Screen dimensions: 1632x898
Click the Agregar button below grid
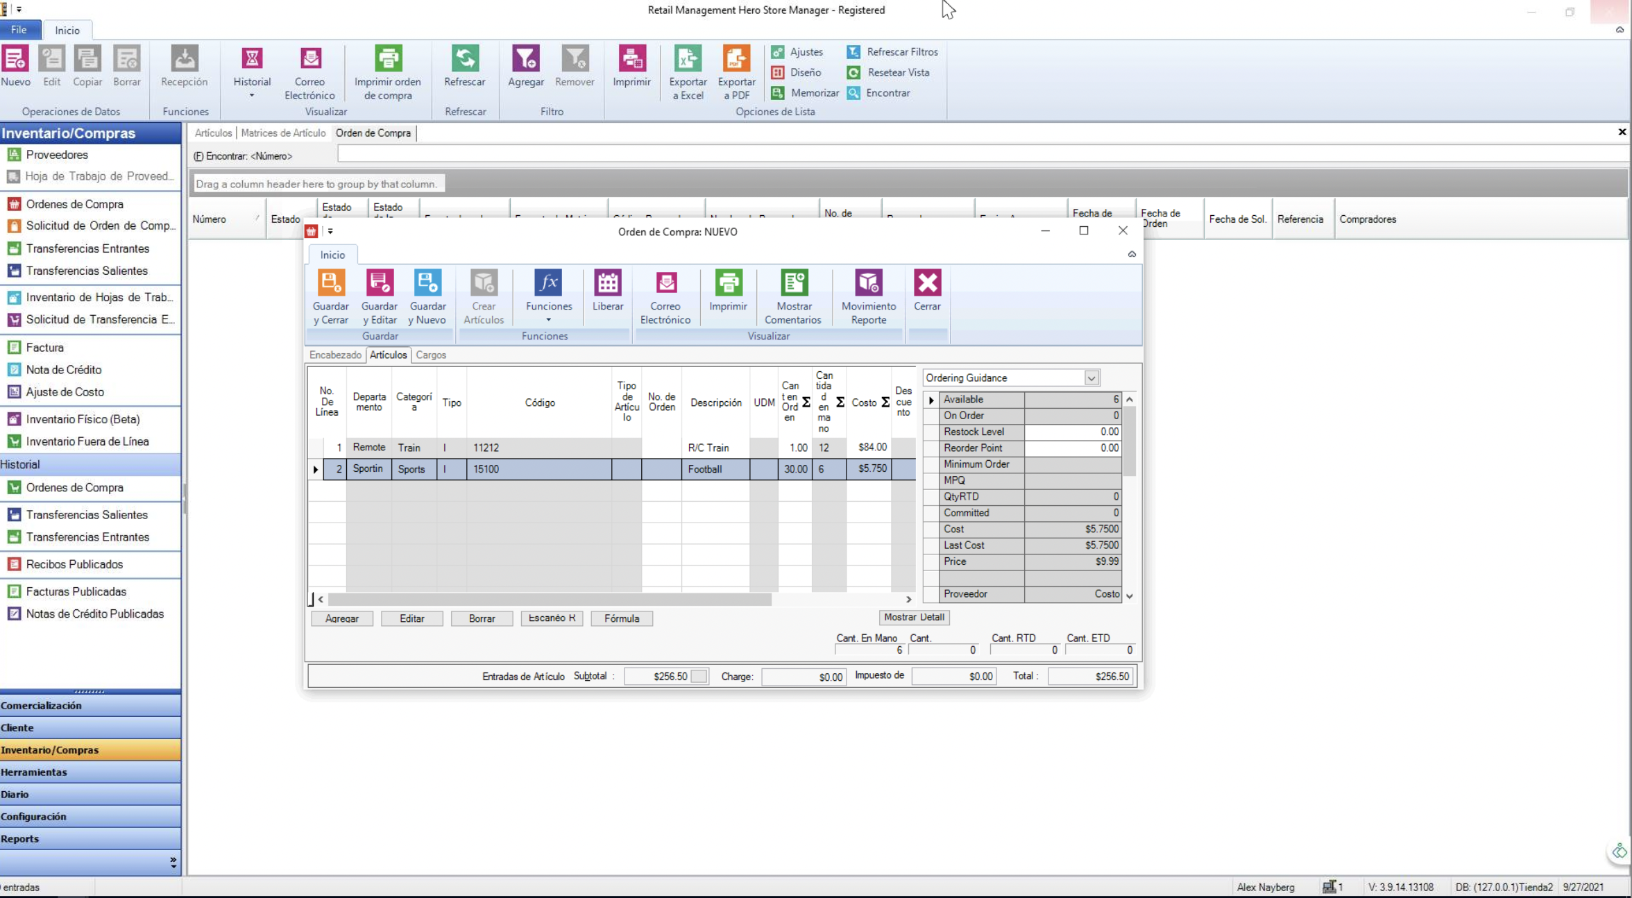[x=341, y=618]
